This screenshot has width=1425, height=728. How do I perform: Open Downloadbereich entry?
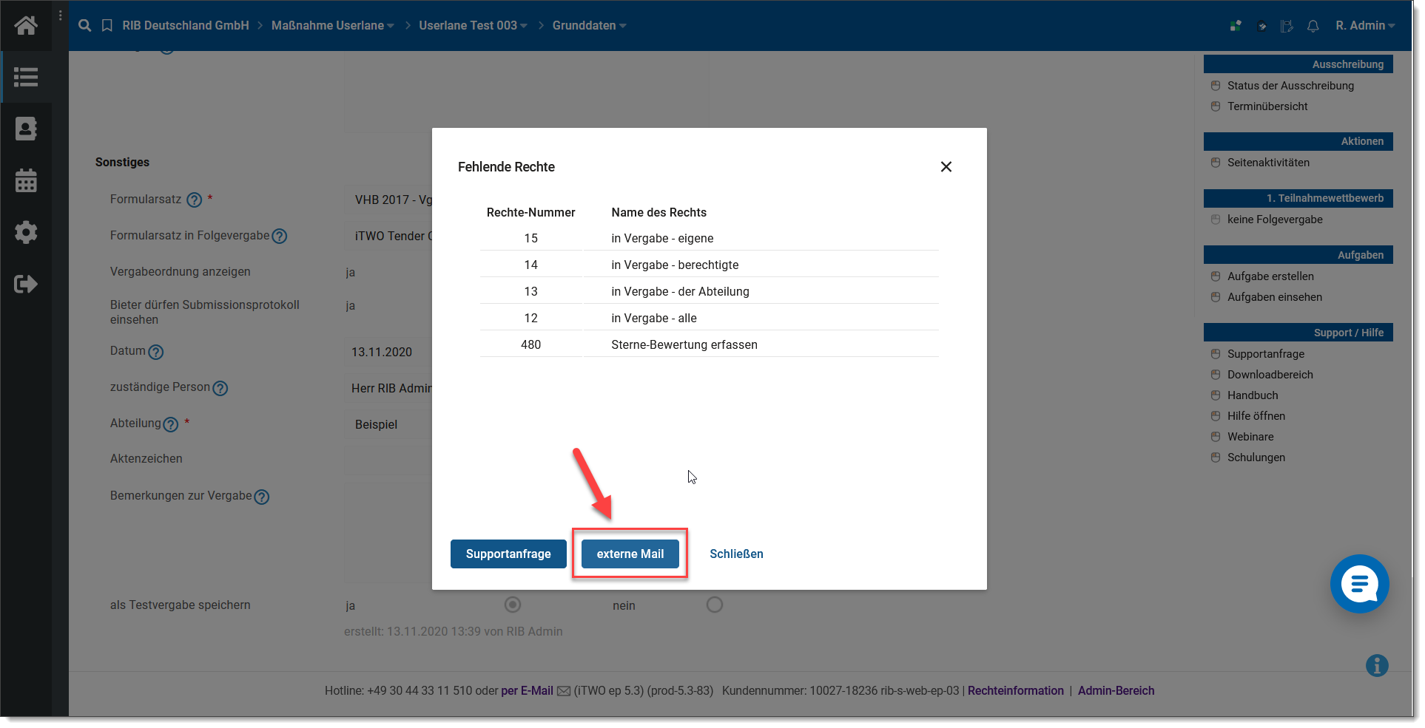[1270, 375]
